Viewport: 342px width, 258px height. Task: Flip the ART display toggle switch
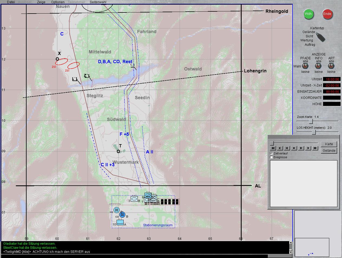tap(331, 66)
